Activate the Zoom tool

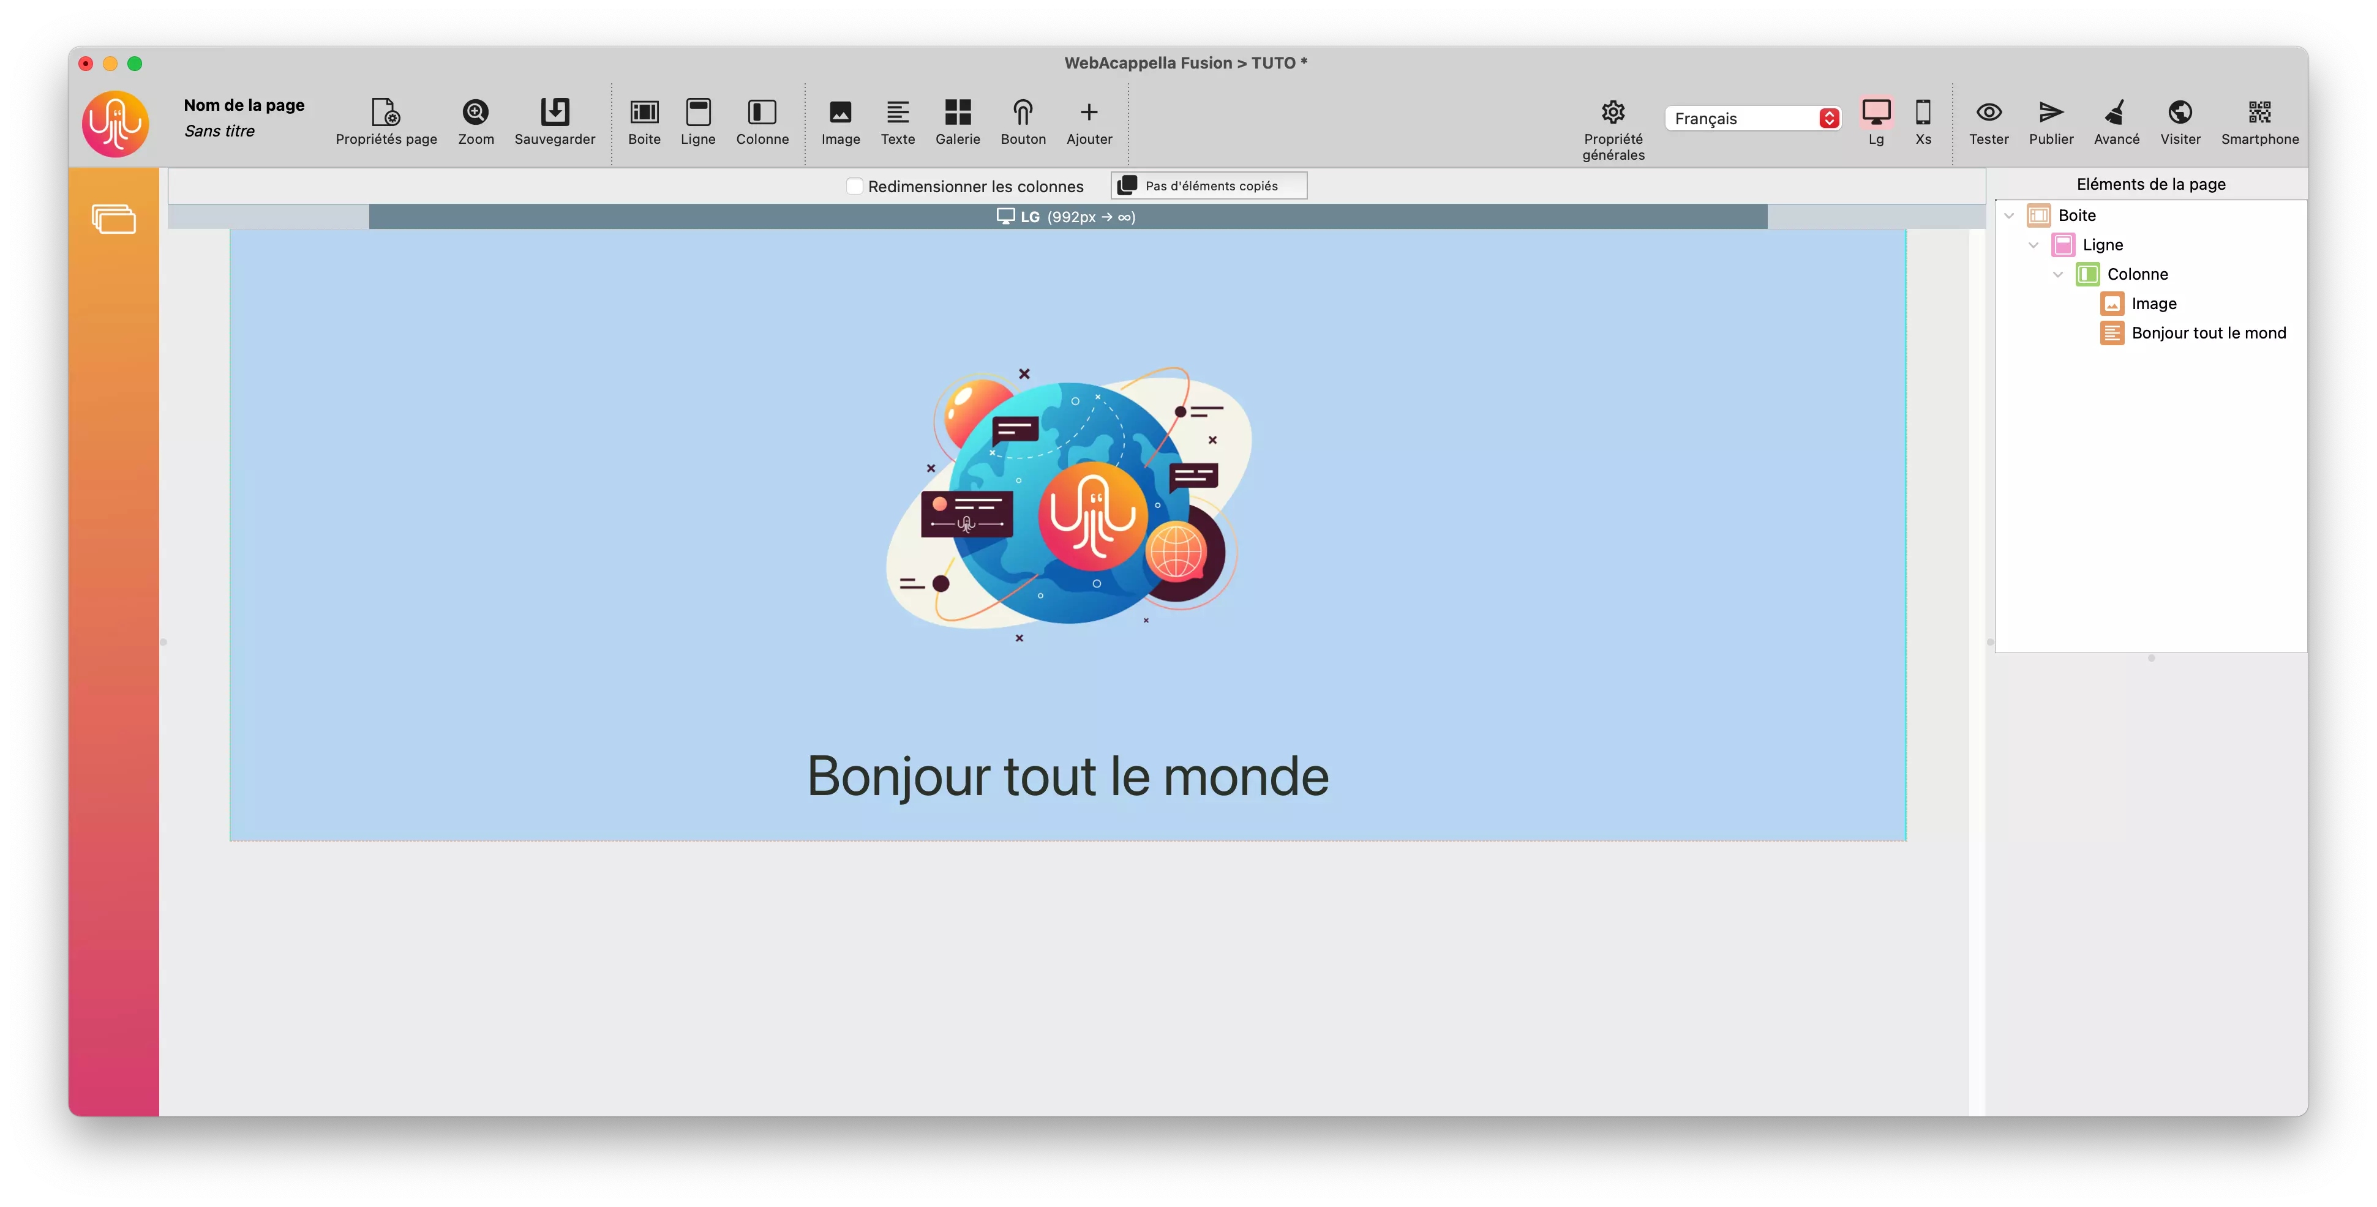(475, 122)
